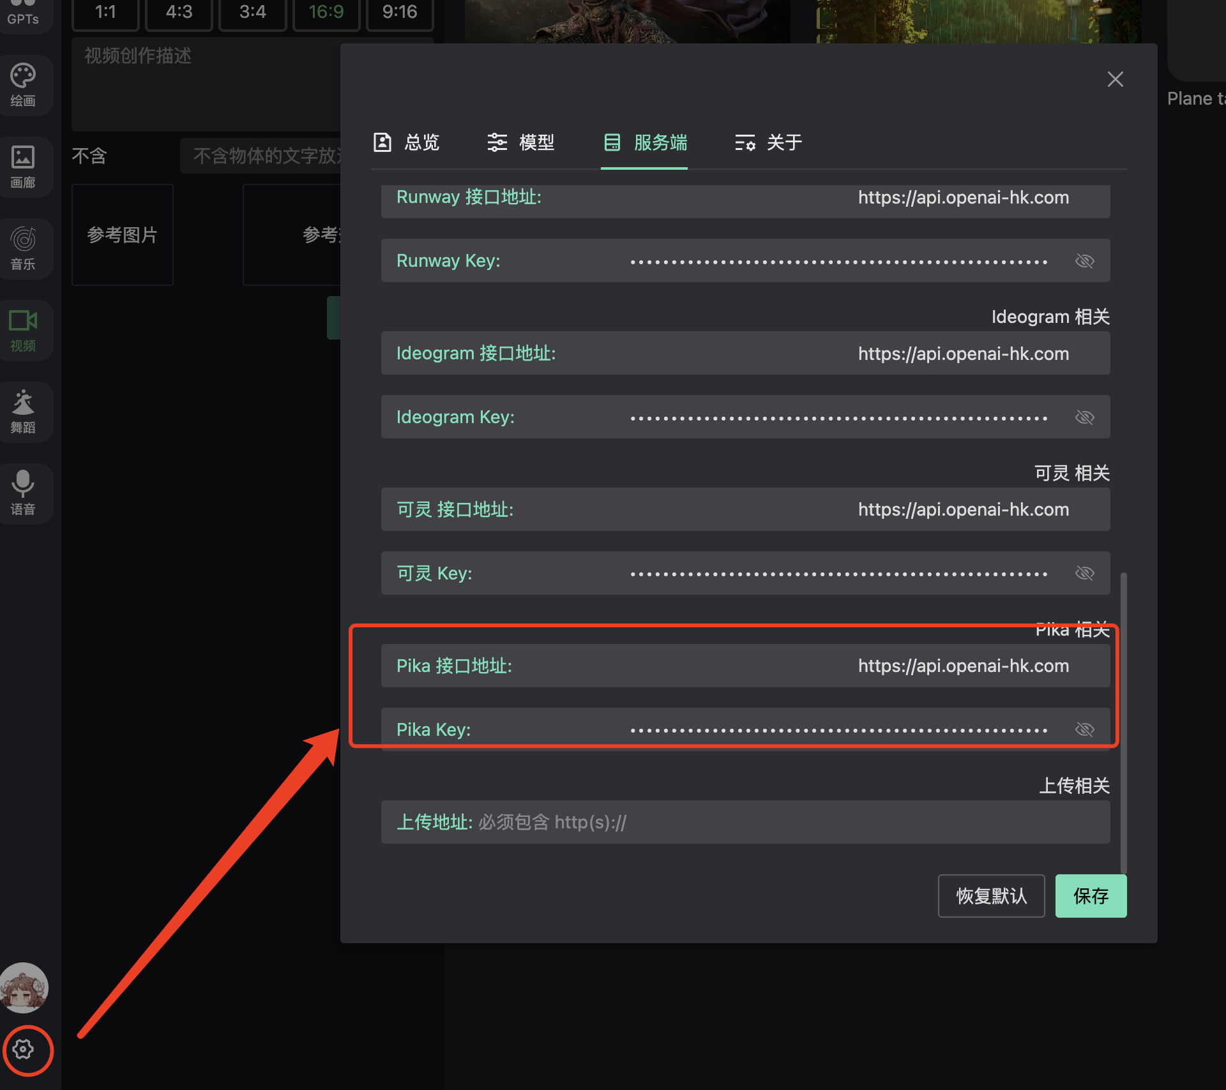Open the 画廊 gallery sidebar icon

click(x=23, y=167)
